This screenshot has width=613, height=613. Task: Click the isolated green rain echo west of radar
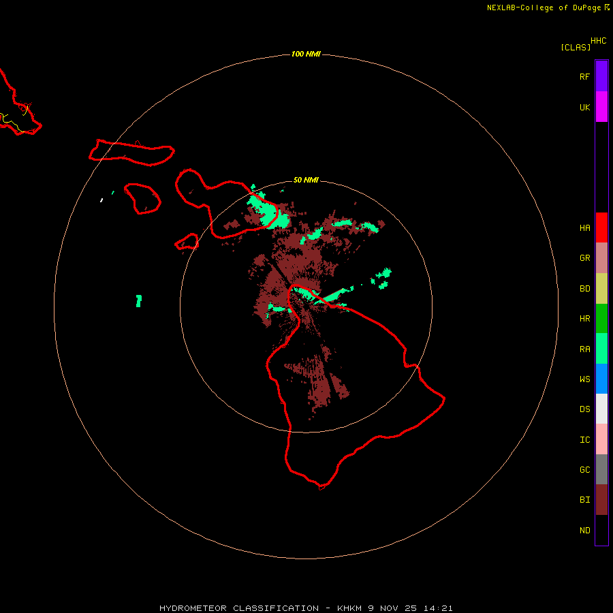138,300
